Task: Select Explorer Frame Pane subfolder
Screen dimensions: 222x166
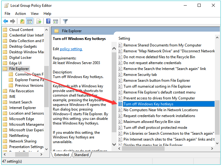Action: [x=29, y=80]
